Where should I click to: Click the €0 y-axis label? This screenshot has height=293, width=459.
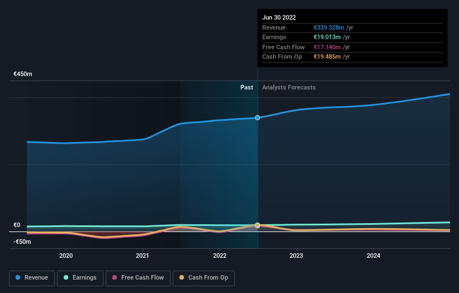point(17,225)
